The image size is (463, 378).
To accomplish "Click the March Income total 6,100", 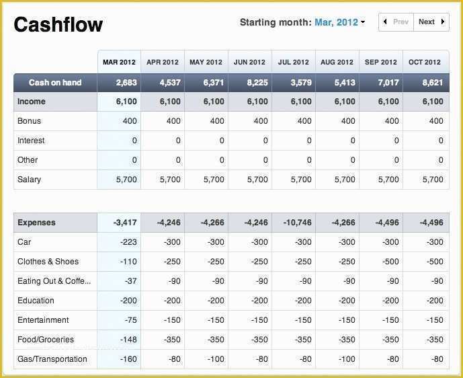I will click(126, 102).
